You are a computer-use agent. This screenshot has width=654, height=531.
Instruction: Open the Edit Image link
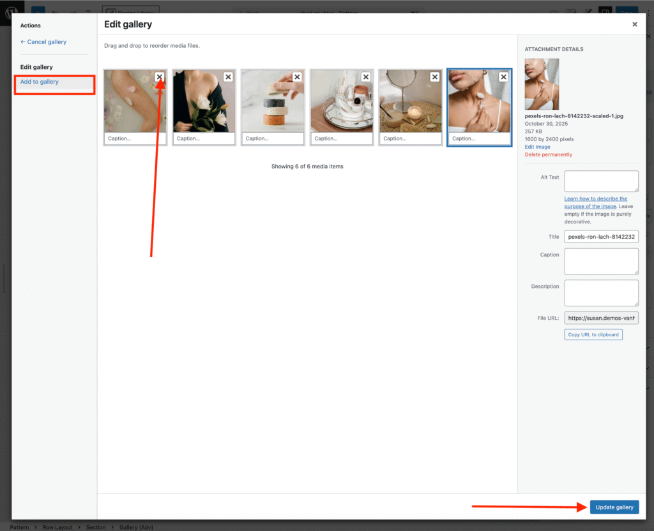point(537,147)
